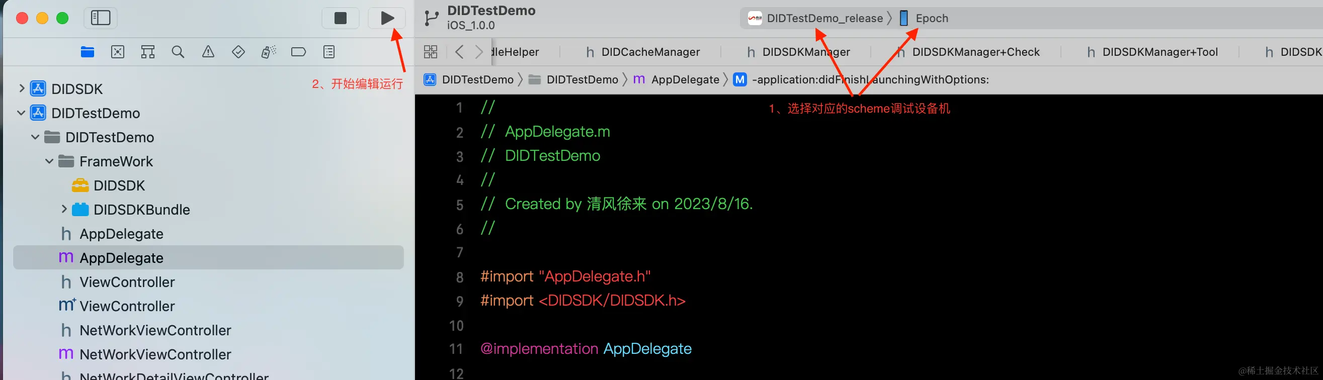Run the project with play button
The height and width of the screenshot is (380, 1323).
pyautogui.click(x=387, y=18)
